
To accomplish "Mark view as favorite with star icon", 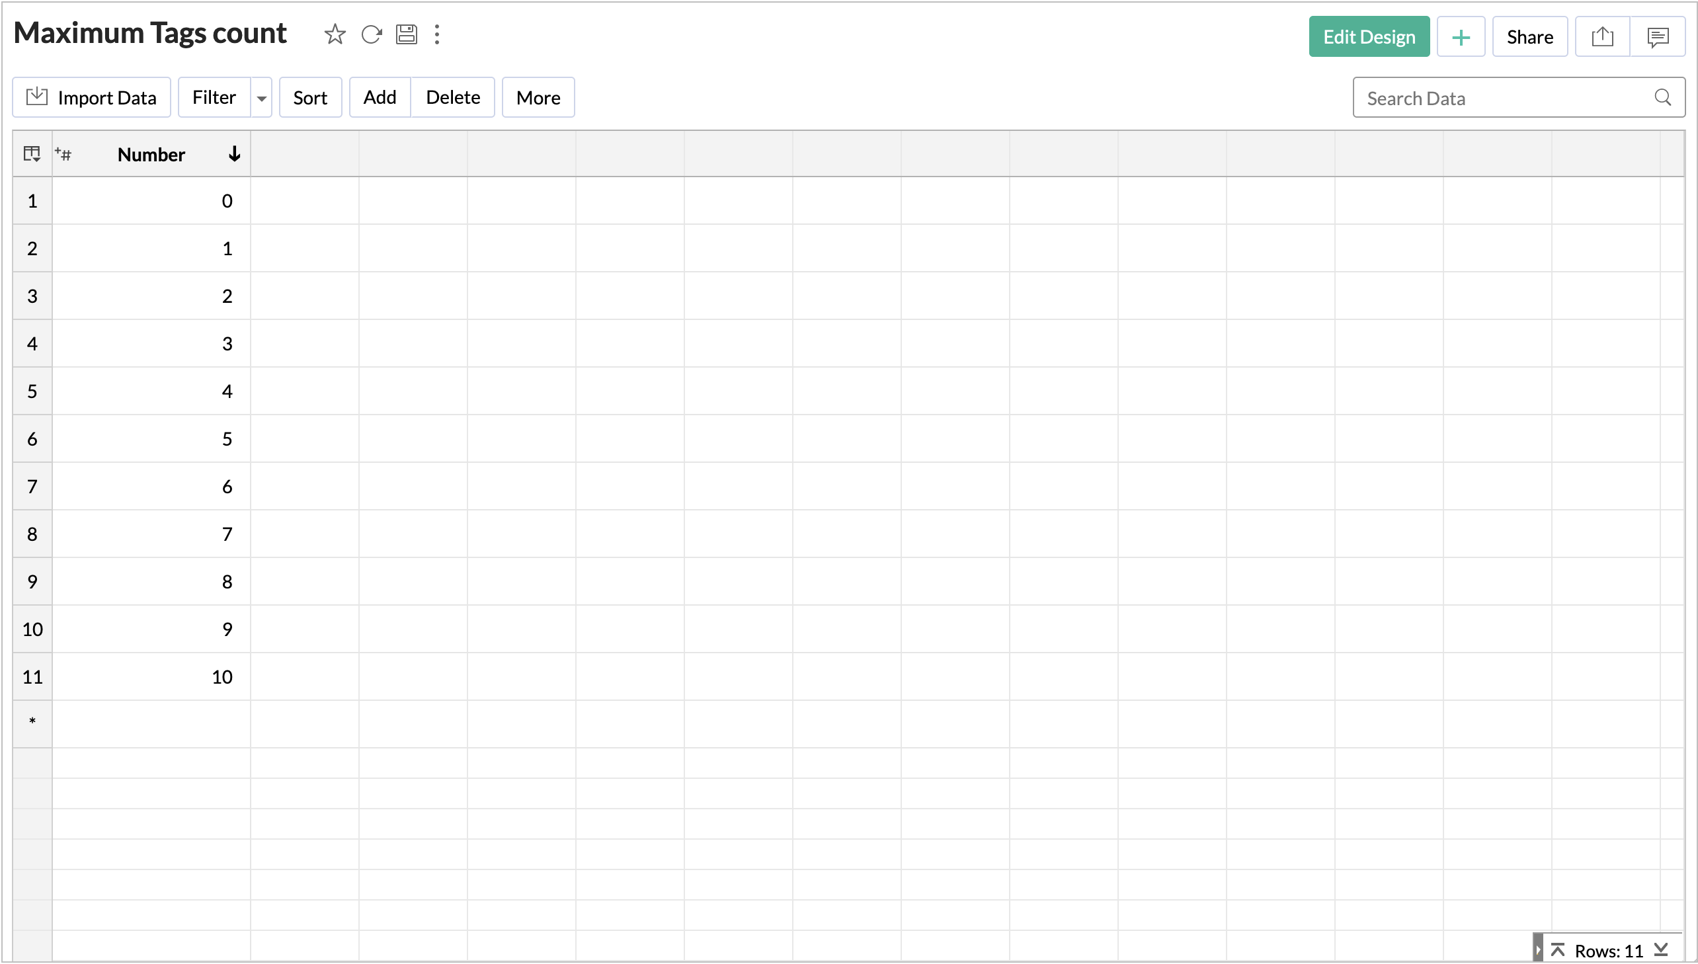I will pyautogui.click(x=335, y=34).
